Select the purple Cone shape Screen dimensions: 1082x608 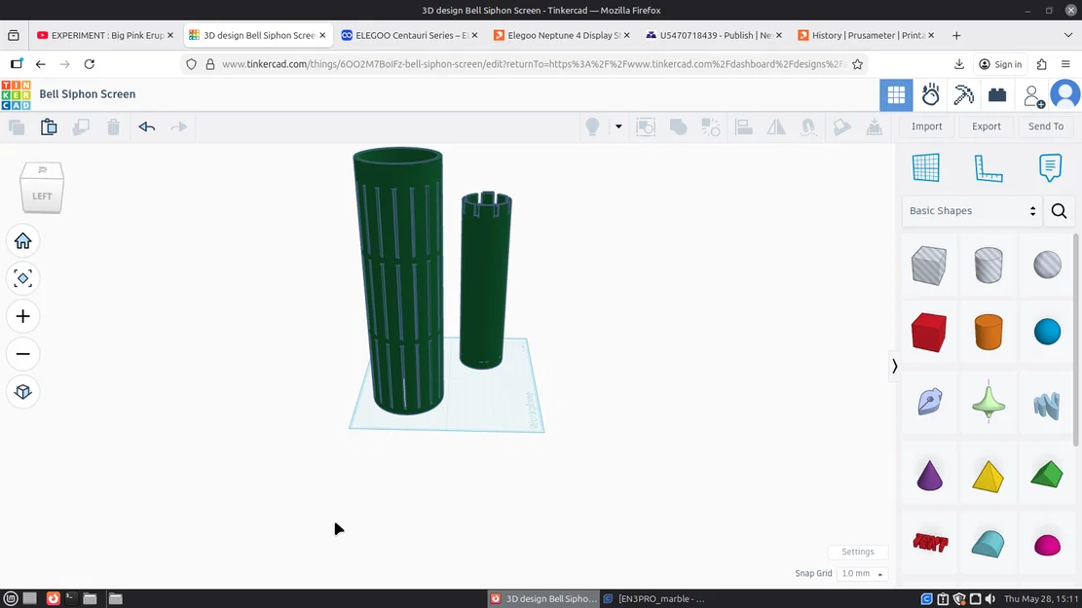click(x=929, y=476)
